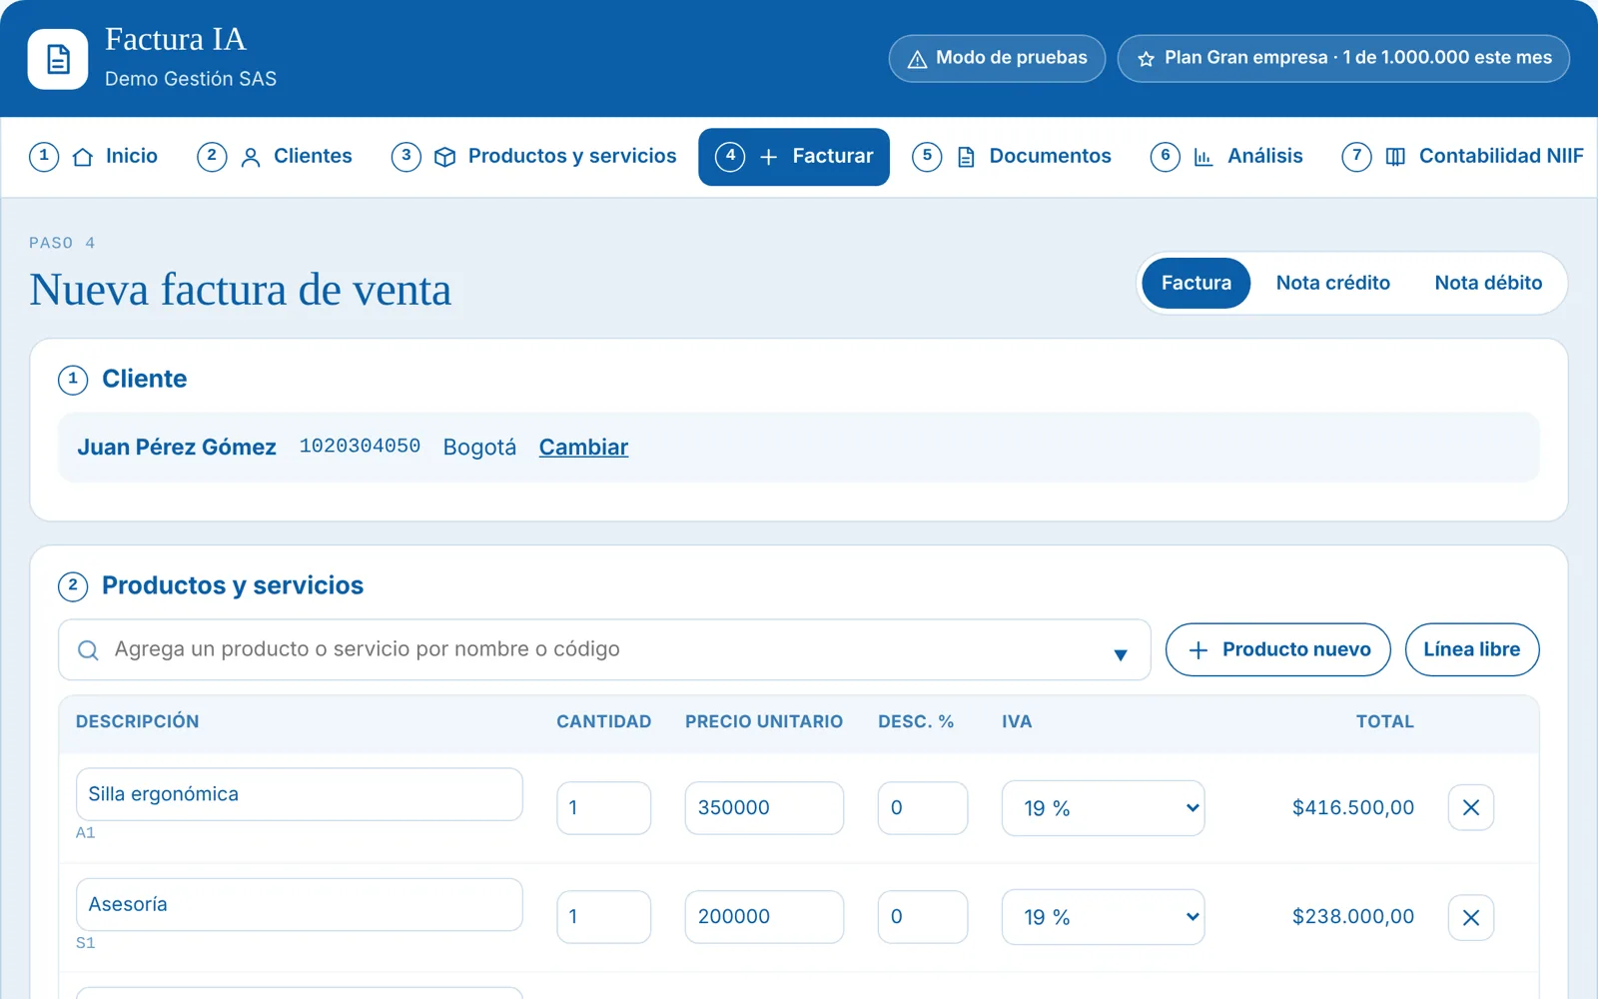This screenshot has width=1598, height=999.
Task: Click the unit price field showing 350000
Action: pos(764,807)
